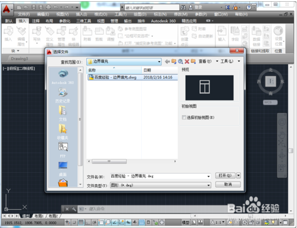Open the Format (格式) menu

pos(101,14)
